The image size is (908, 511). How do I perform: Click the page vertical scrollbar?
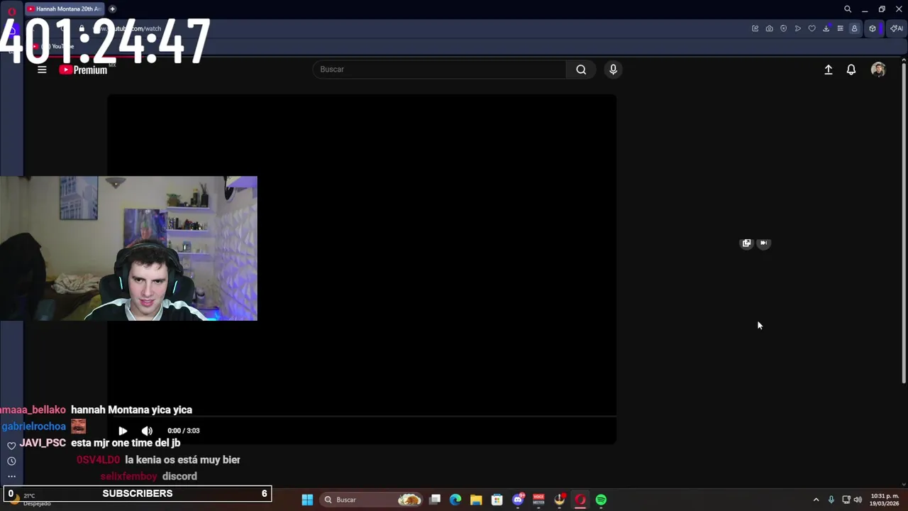pyautogui.click(x=904, y=224)
